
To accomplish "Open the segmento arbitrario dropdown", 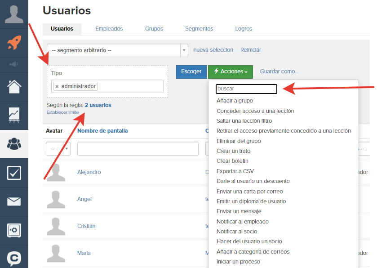I will tap(117, 50).
